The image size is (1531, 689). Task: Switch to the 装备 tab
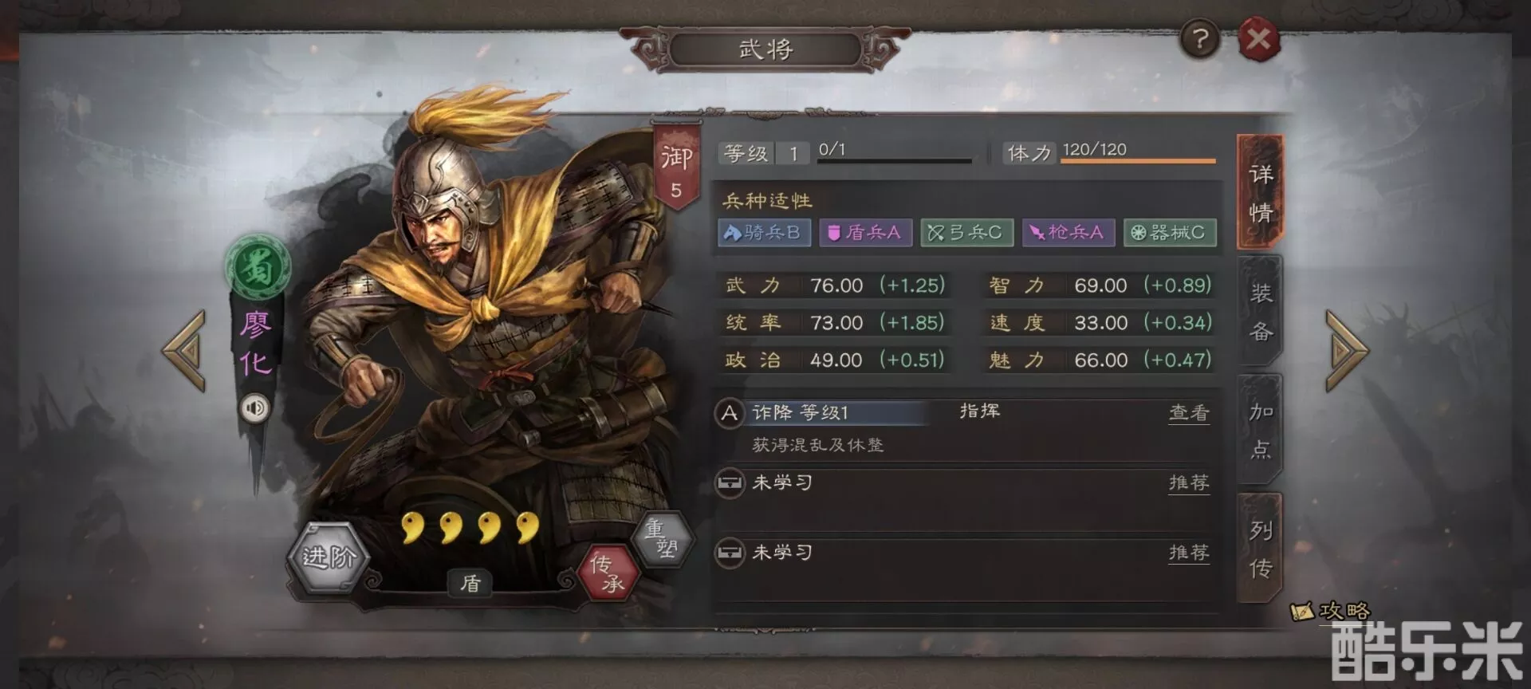[x=1260, y=312]
